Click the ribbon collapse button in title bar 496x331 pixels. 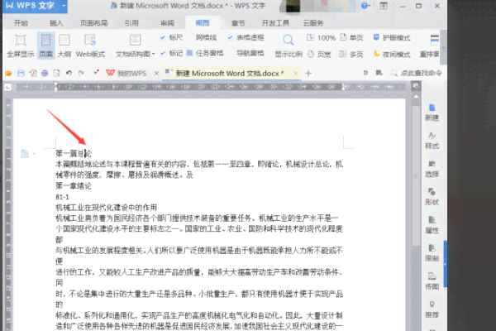(x=384, y=6)
